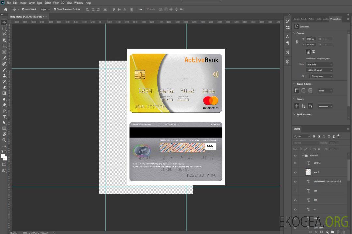The image size is (352, 234).
Task: Open the 3D panel cube icon
Action: (x=288, y=61)
